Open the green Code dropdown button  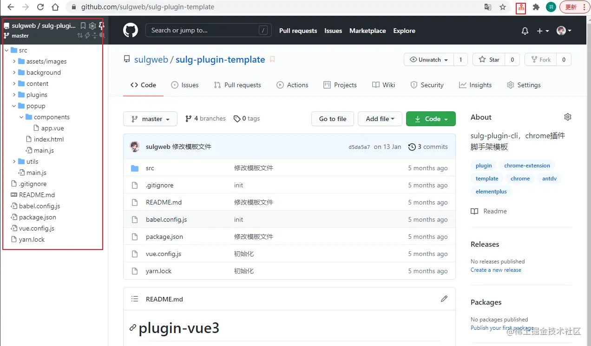(x=431, y=119)
